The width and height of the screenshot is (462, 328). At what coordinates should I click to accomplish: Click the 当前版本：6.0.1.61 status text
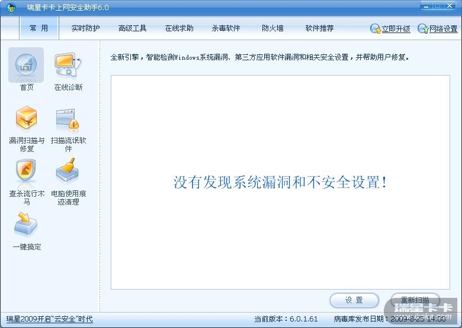(286, 319)
